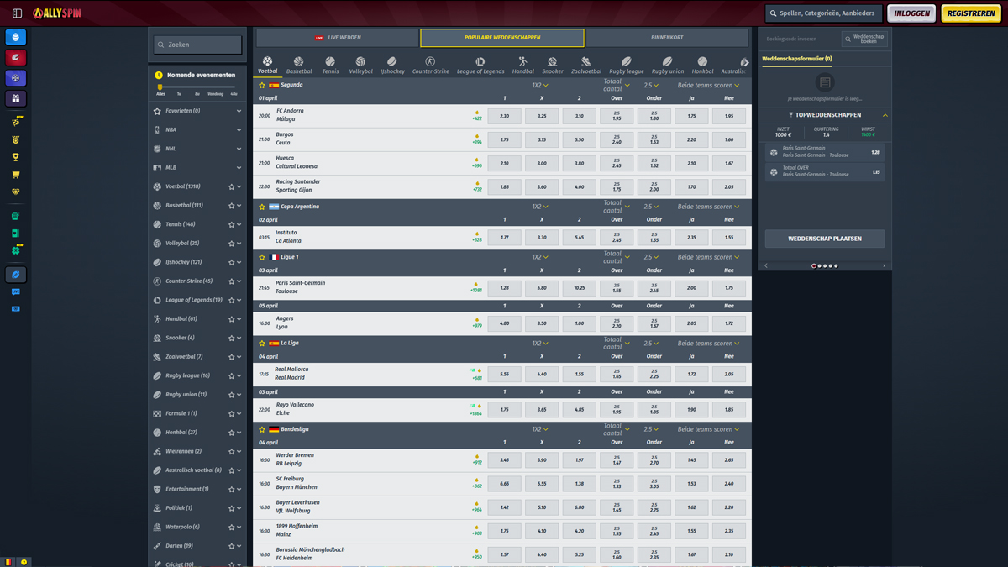1008x567 pixels.
Task: Switch to Binnenkort tab
Action: coord(667,38)
